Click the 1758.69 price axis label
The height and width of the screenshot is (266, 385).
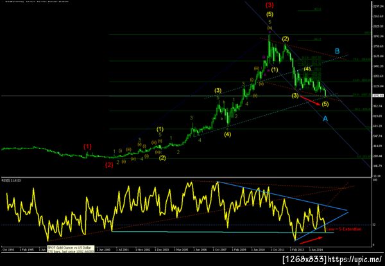[379, 46]
